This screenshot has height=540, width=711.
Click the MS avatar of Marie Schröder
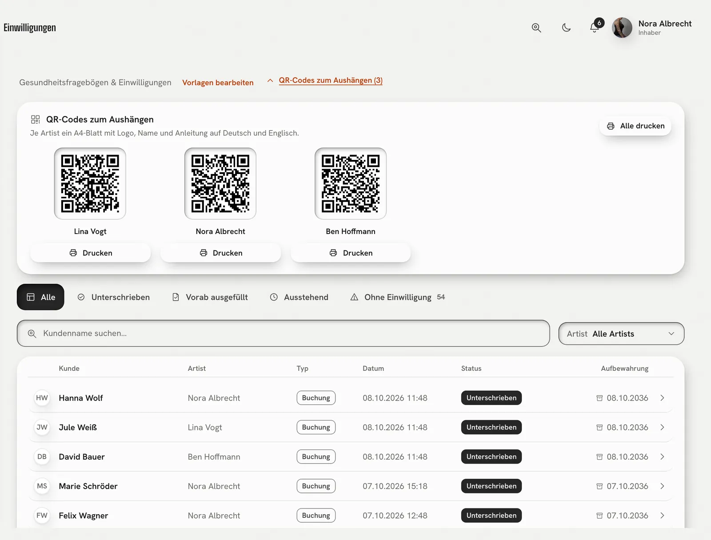pyautogui.click(x=42, y=486)
